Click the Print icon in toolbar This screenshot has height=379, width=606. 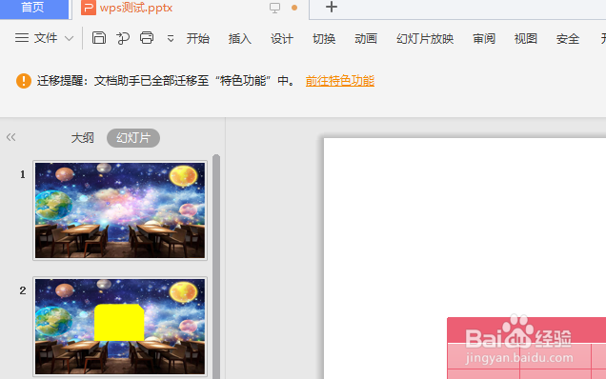click(x=147, y=38)
